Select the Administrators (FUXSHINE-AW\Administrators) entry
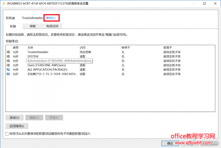 110,61
